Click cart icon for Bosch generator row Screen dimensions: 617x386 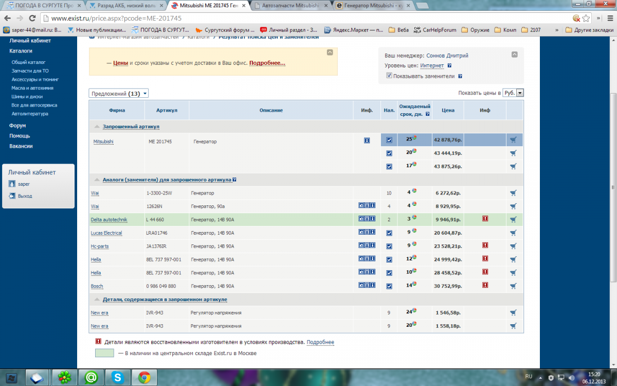click(513, 286)
